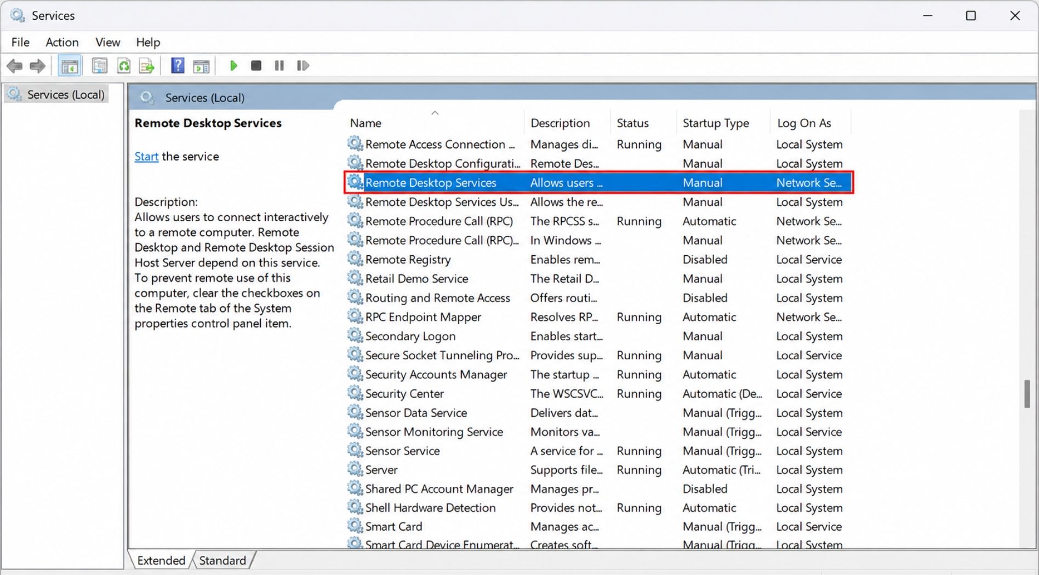Select Routing and Remote Access service
The image size is (1039, 575).
598,298
